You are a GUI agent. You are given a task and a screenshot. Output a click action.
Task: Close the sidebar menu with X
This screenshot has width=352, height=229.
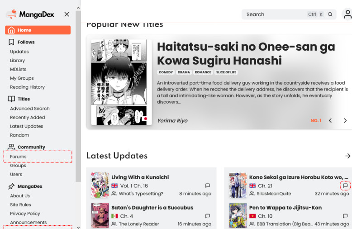[x=67, y=14]
